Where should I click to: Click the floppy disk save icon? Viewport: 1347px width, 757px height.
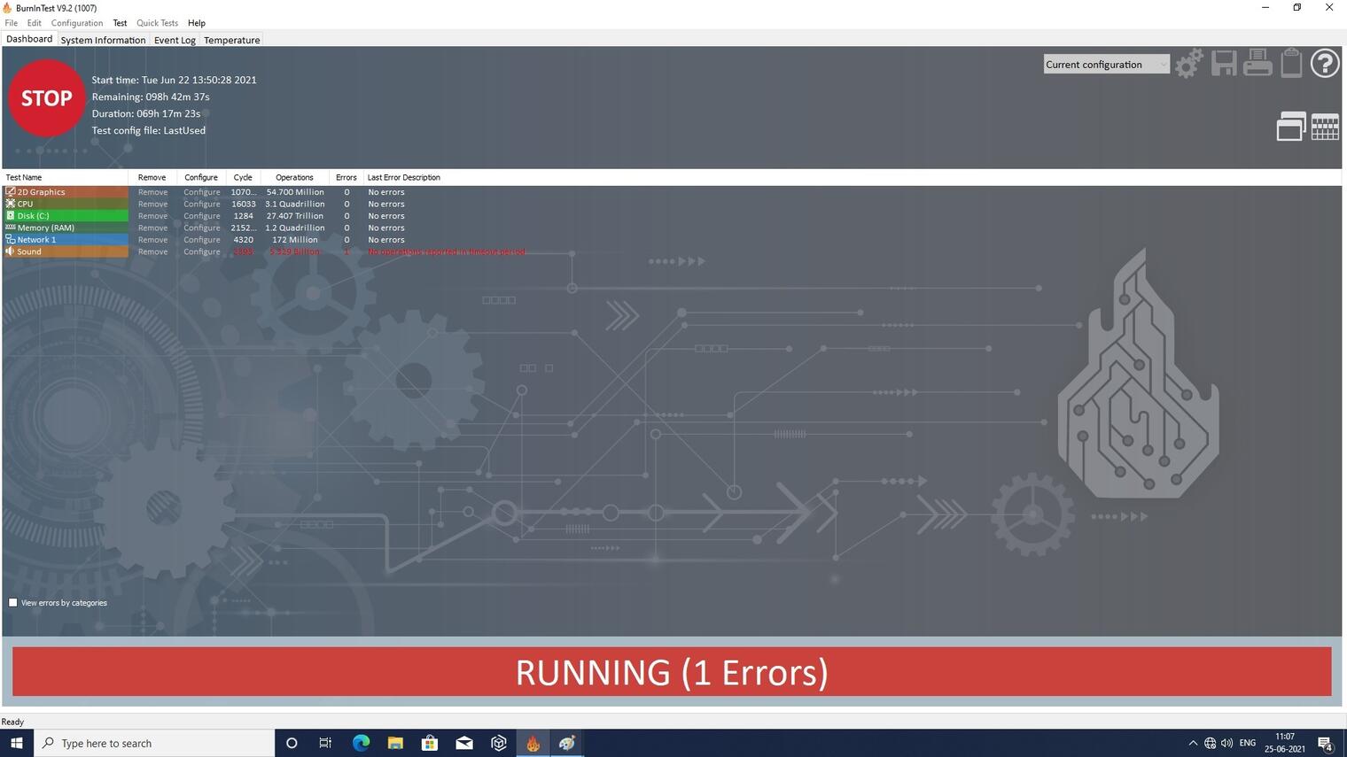coord(1224,64)
